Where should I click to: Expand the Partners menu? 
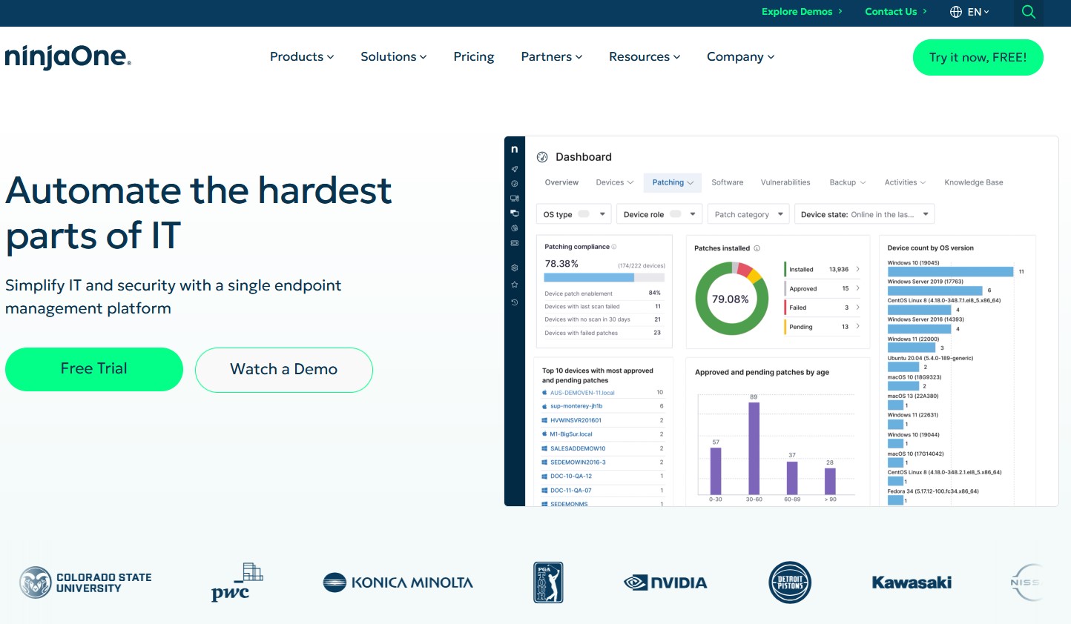click(x=552, y=57)
